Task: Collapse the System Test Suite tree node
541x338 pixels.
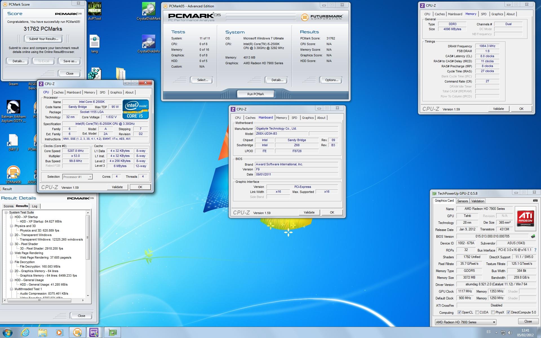Action: 6,212
